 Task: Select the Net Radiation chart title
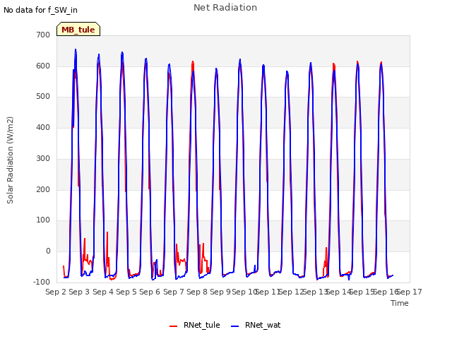225,8
